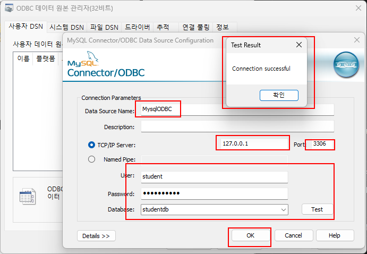Click the MySQL dolphin logo

pos(83,59)
